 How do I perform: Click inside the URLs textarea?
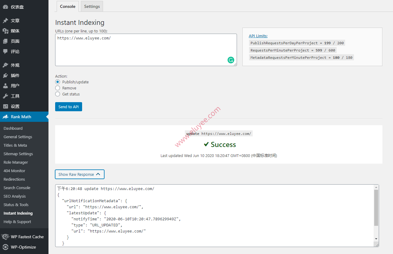point(146,50)
